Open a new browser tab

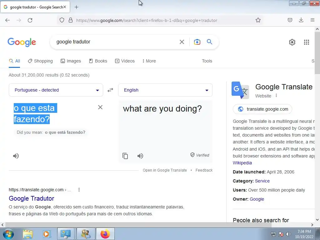click(x=76, y=7)
